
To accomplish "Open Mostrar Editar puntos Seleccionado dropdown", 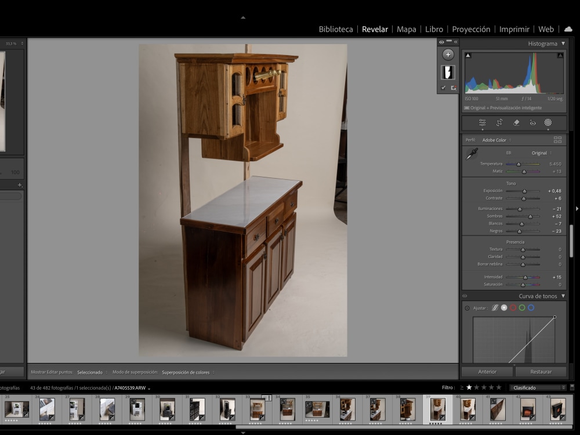I will [92, 372].
